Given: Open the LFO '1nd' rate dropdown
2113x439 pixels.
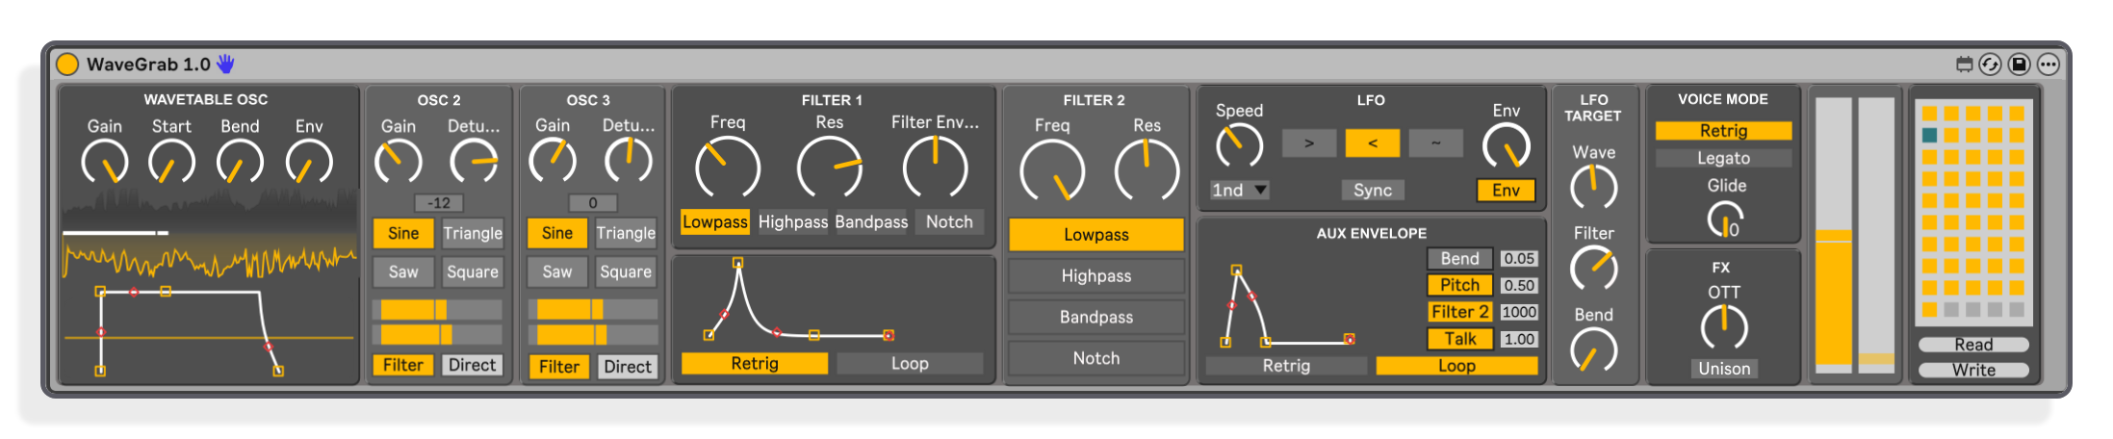Looking at the screenshot, I should [x=1240, y=190].
